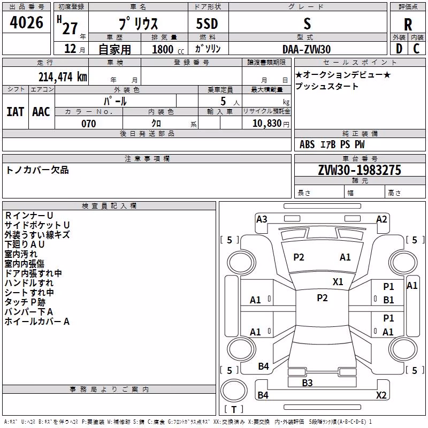Click registration month 12
This screenshot has width=428, height=428.
70,49
